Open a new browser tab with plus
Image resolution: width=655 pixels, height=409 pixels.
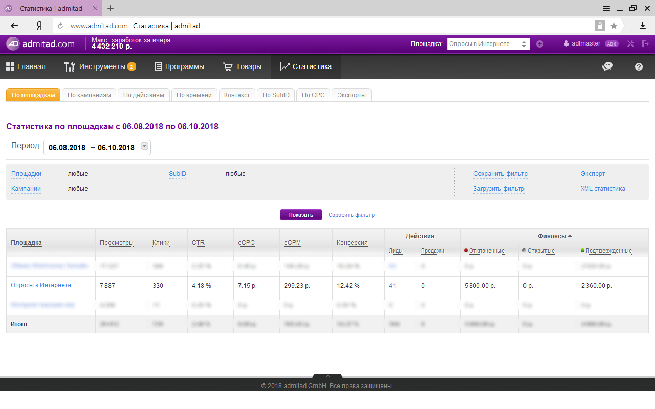point(111,8)
